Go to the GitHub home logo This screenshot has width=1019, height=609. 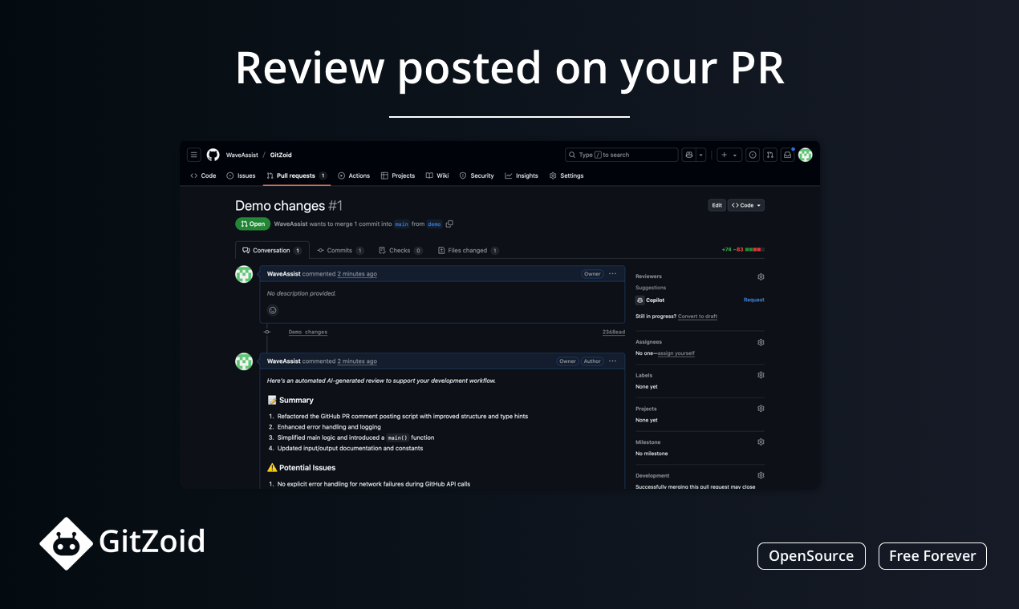tap(213, 155)
